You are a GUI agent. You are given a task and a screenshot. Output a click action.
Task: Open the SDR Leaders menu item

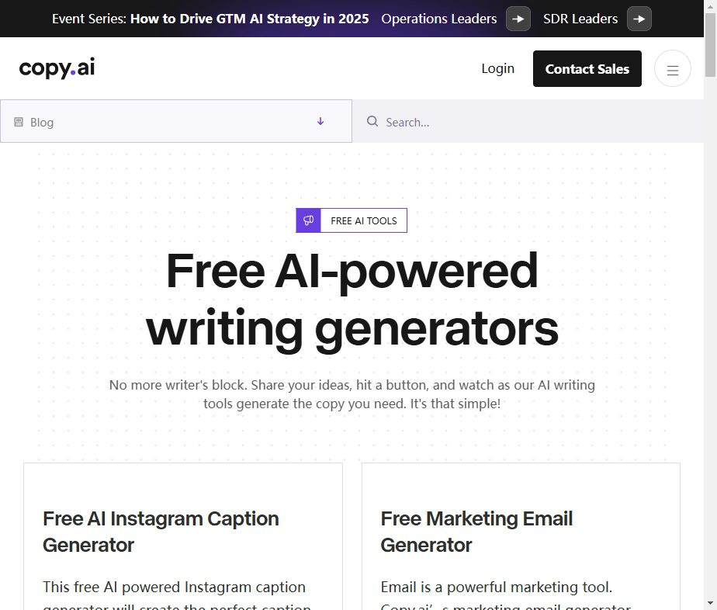(x=580, y=19)
